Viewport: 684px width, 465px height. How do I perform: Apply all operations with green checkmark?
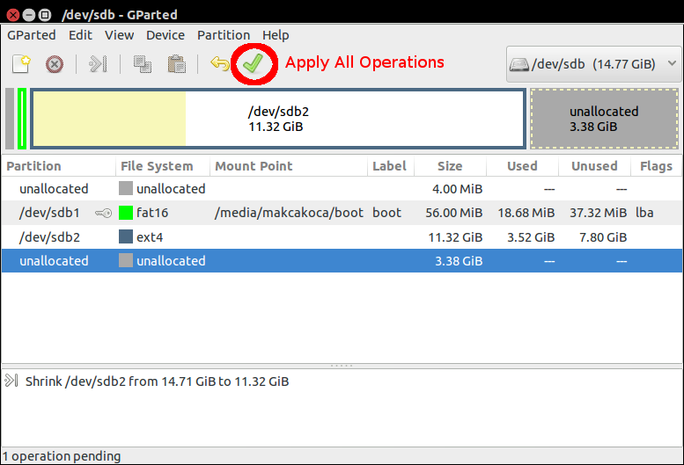point(254,63)
